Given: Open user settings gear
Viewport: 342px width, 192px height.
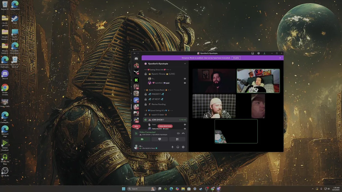Looking at the screenshot, I should tap(183, 147).
